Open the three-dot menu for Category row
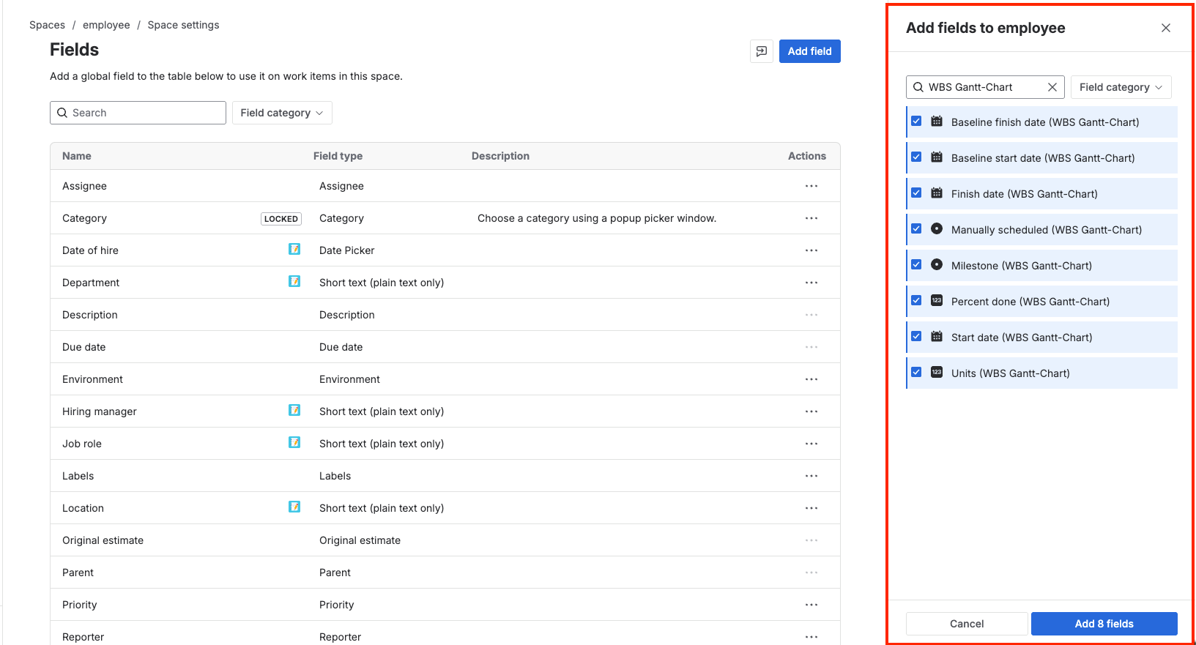 (811, 218)
